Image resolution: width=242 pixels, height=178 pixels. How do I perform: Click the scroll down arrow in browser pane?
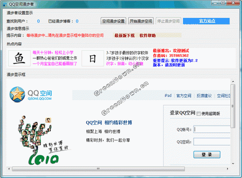point(233,163)
